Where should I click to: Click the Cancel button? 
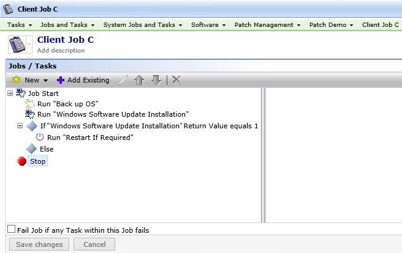click(94, 244)
